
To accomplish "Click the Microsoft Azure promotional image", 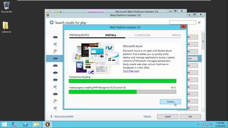I will tap(95, 58).
